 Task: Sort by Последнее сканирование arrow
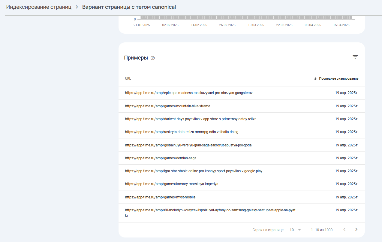click(x=315, y=79)
